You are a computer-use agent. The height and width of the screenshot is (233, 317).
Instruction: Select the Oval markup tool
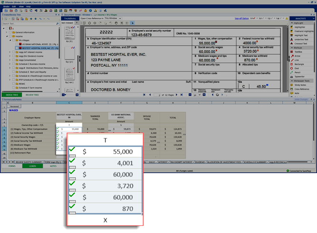pos(297,68)
